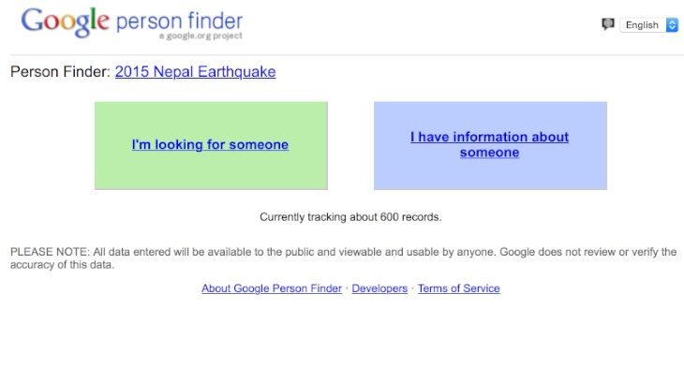Click the word "someone" in blue box

coord(489,153)
